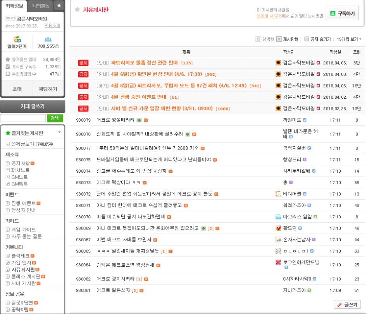Open post 매크로 떡상이다 ㅋㅋ

tap(118, 182)
